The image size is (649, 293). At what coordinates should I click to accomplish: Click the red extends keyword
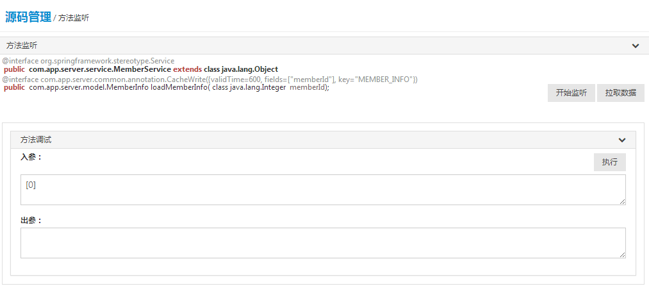(187, 69)
